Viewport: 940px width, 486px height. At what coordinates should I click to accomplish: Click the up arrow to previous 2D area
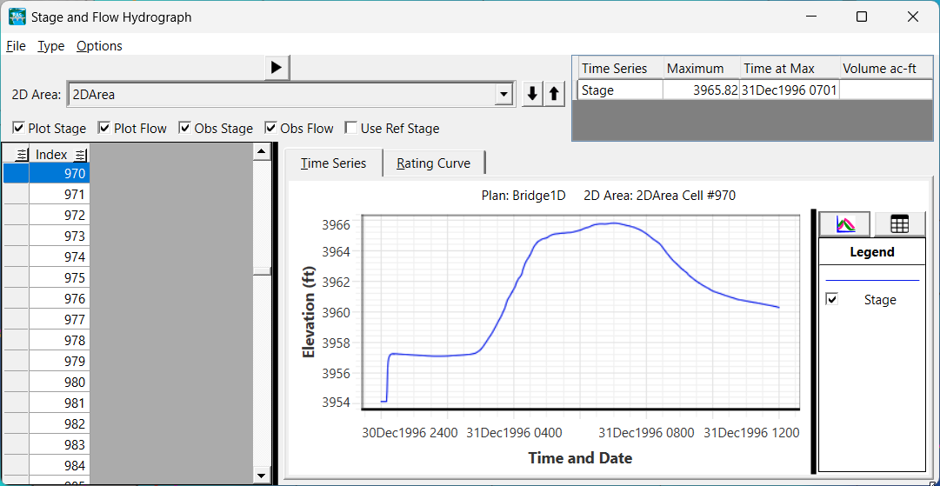pos(553,95)
